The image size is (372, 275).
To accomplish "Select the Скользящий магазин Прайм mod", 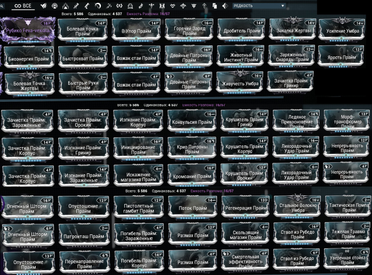I will tap(245, 234).
